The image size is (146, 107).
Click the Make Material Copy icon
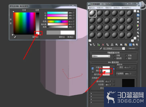coord(108,45)
